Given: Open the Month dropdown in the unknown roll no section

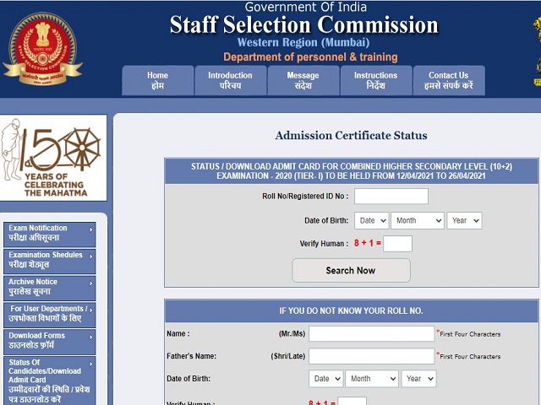Looking at the screenshot, I should pos(372,379).
